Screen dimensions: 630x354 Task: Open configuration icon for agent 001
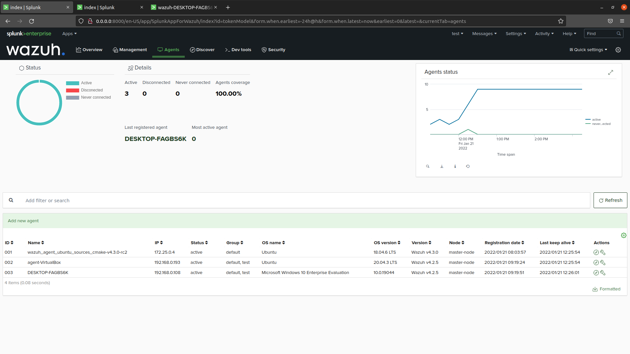tap(603, 252)
